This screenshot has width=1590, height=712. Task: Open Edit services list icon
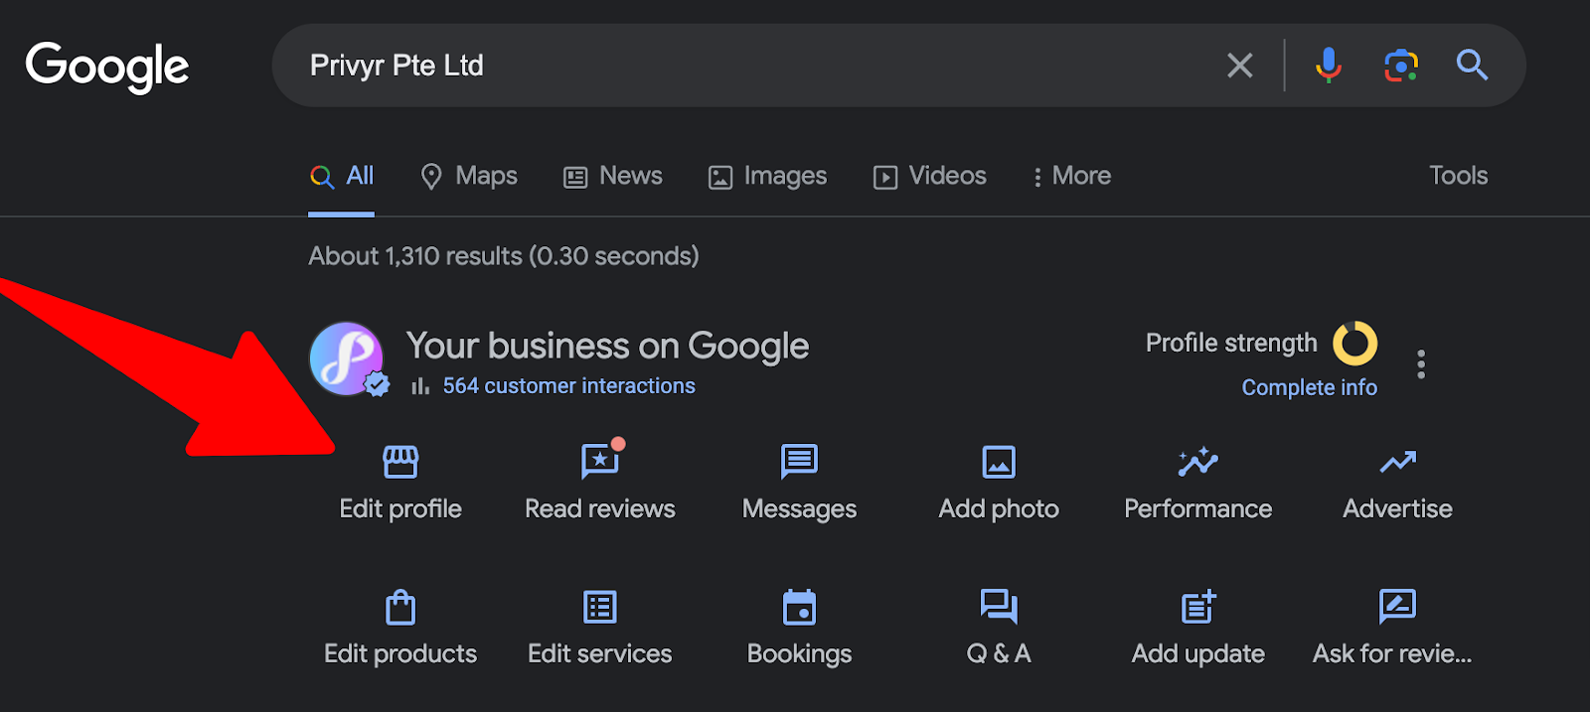point(600,607)
